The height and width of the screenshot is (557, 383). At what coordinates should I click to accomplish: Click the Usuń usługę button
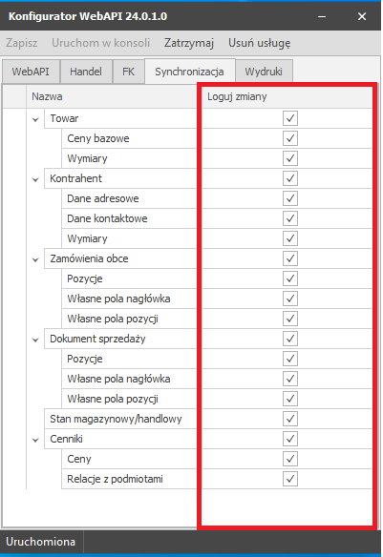coord(259,43)
